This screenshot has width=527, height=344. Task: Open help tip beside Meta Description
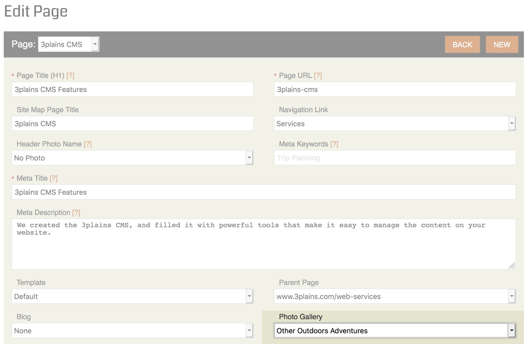click(76, 212)
